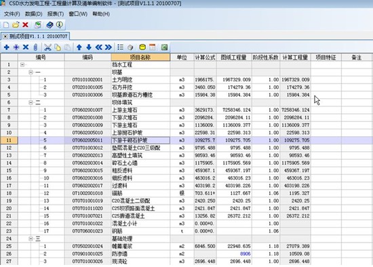373x267 pixels.
Task: Click the 项目名称 column header
Action: coord(140,58)
